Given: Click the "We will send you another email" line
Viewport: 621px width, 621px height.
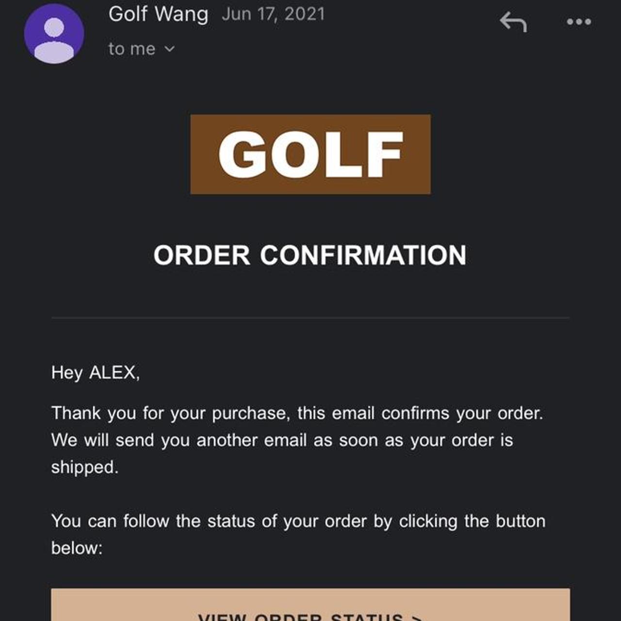Looking at the screenshot, I should (x=282, y=440).
